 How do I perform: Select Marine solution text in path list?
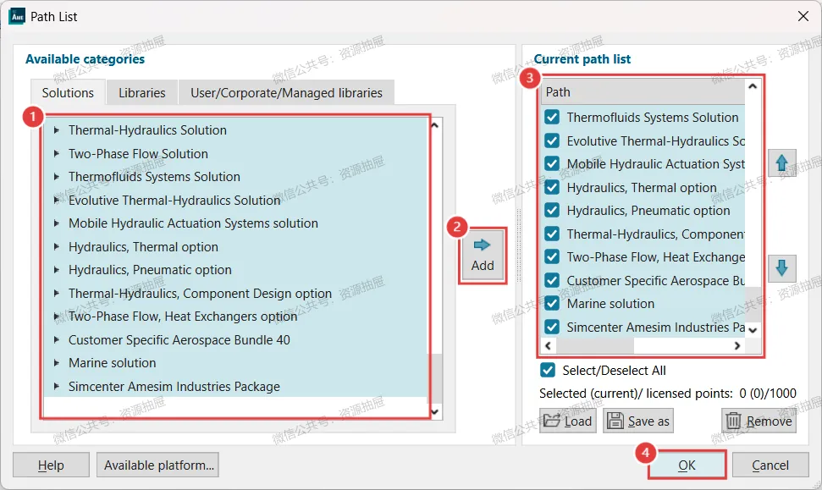[x=610, y=304]
